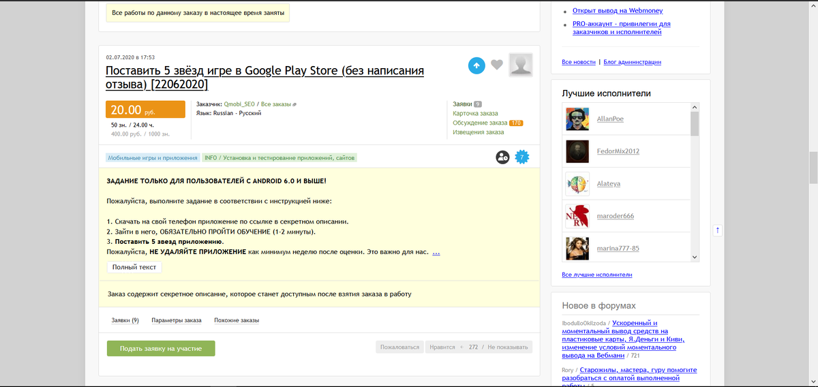
Task: Open marina777-85's profile name link
Action: point(618,248)
